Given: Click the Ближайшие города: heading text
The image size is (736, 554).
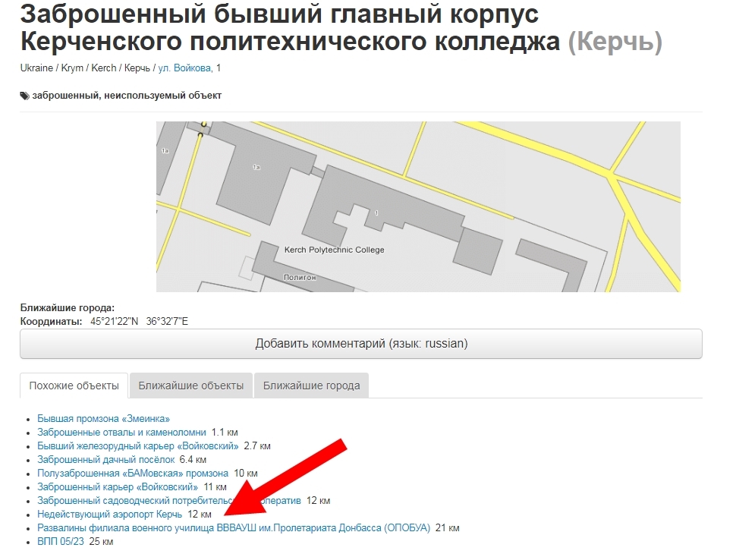Looking at the screenshot, I should pos(67,308).
